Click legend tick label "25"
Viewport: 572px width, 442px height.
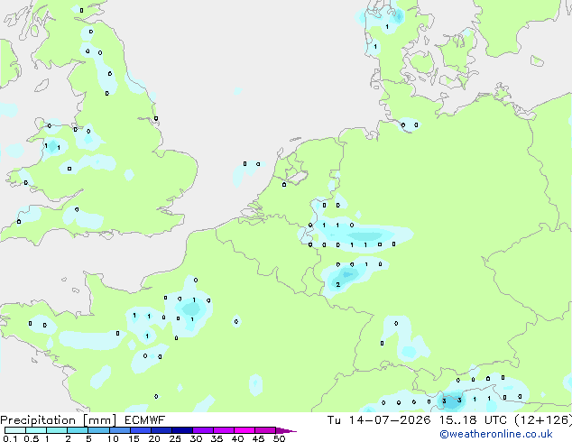point(175,438)
